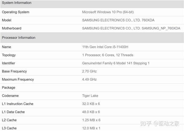
Task: Click the L2 Cache 1.25 MB value
Action: click(x=91, y=120)
